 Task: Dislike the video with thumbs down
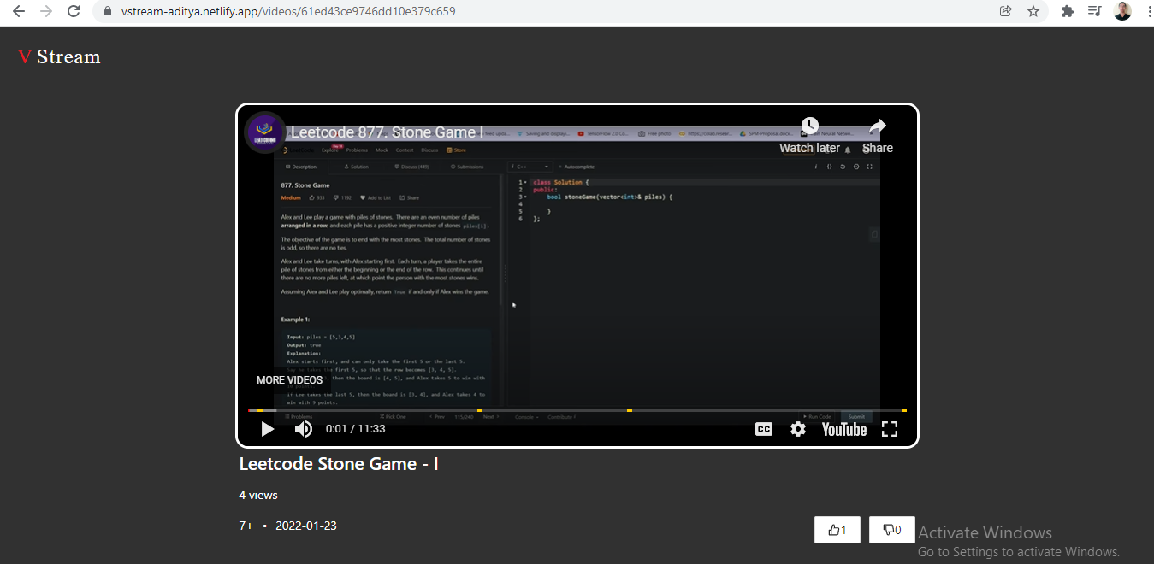tap(892, 530)
